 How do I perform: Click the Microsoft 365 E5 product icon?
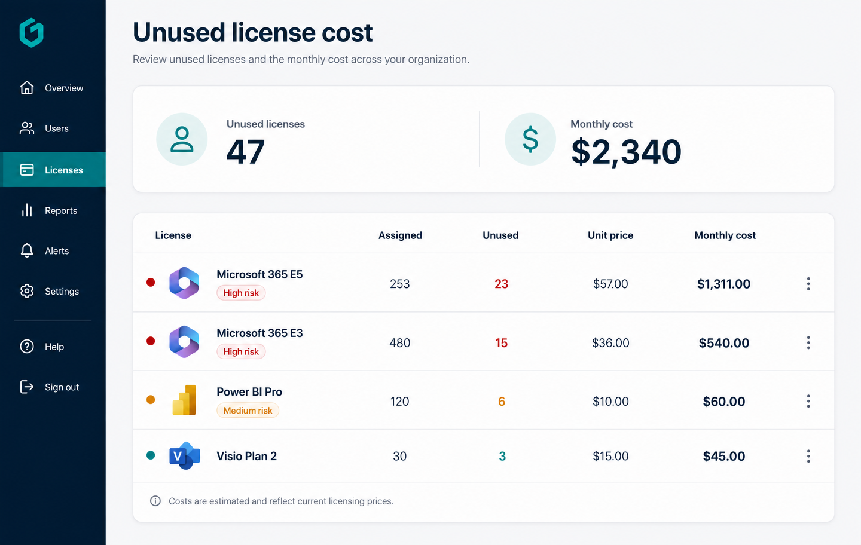click(184, 283)
